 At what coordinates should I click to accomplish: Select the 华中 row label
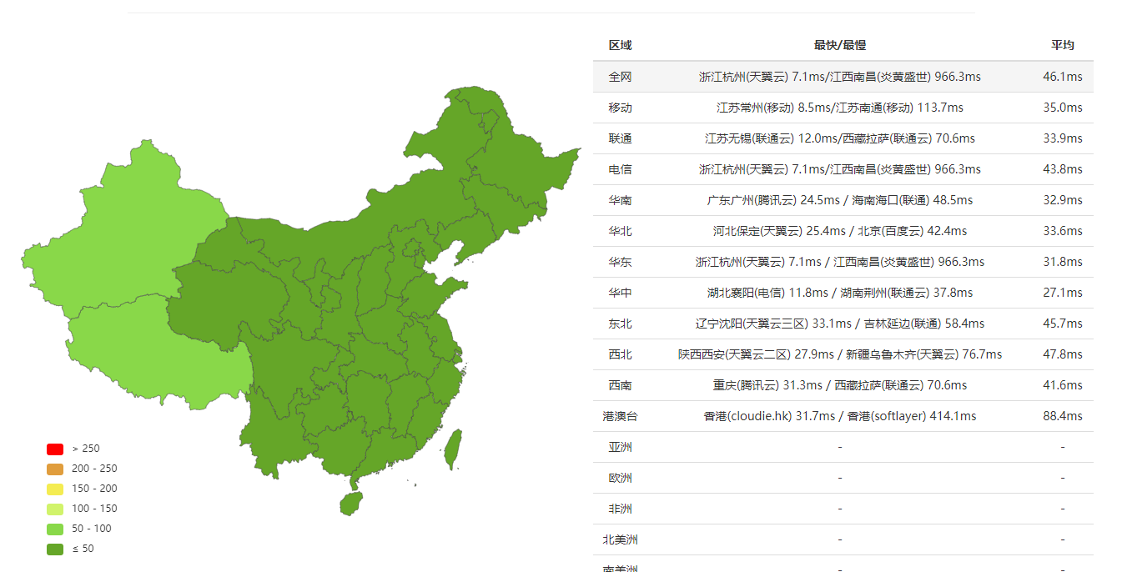coord(620,293)
